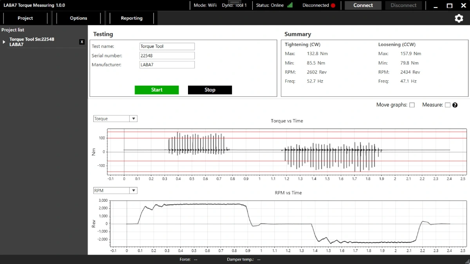Switch to the Reporting section
The image size is (470, 264).
tap(131, 18)
